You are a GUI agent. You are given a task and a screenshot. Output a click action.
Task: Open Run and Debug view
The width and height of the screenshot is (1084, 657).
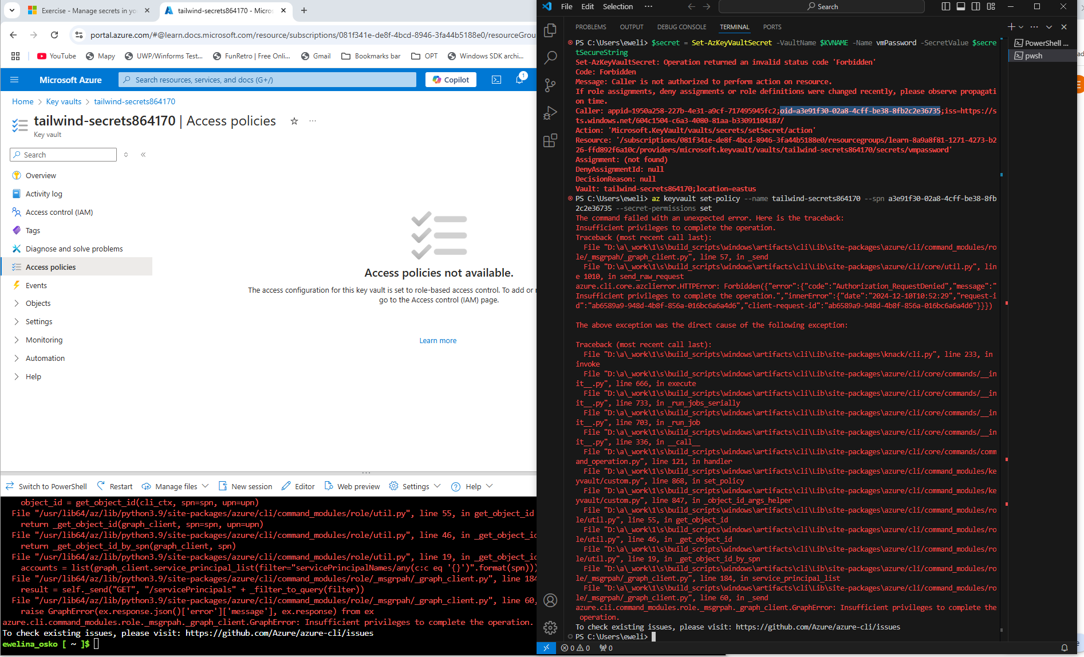[x=550, y=113]
